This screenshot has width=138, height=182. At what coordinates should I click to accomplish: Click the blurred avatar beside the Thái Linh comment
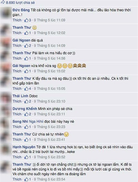(6, 99)
